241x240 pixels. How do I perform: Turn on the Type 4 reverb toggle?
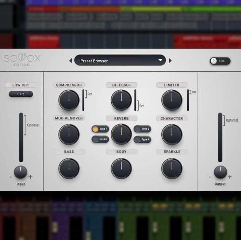pos(142,139)
